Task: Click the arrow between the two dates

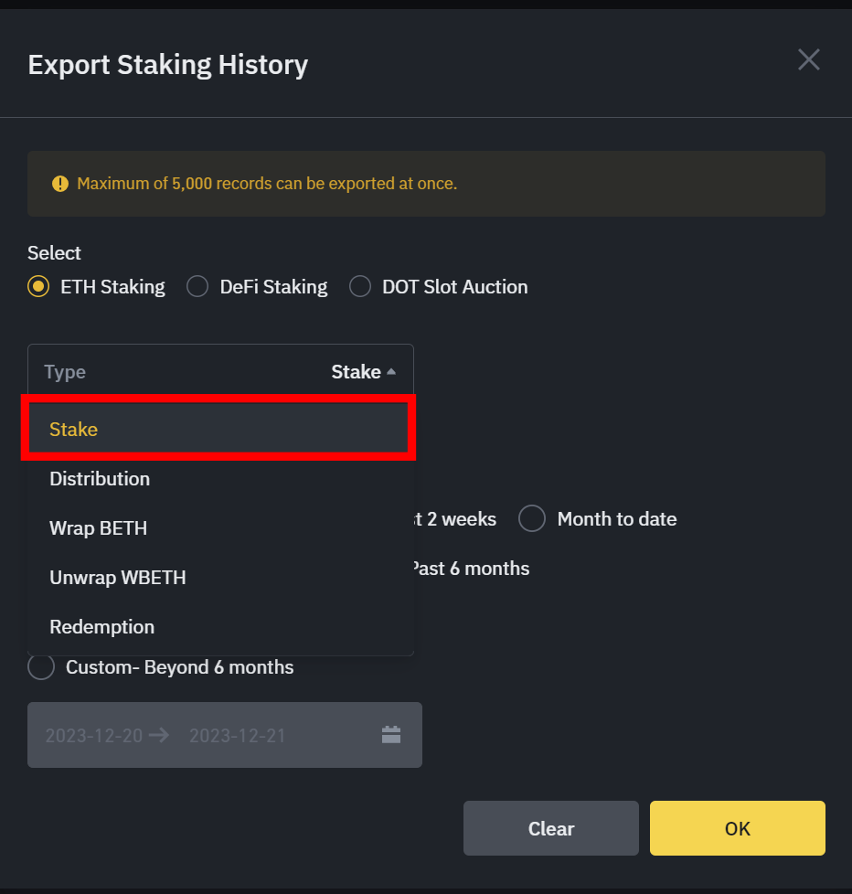Action: [159, 735]
